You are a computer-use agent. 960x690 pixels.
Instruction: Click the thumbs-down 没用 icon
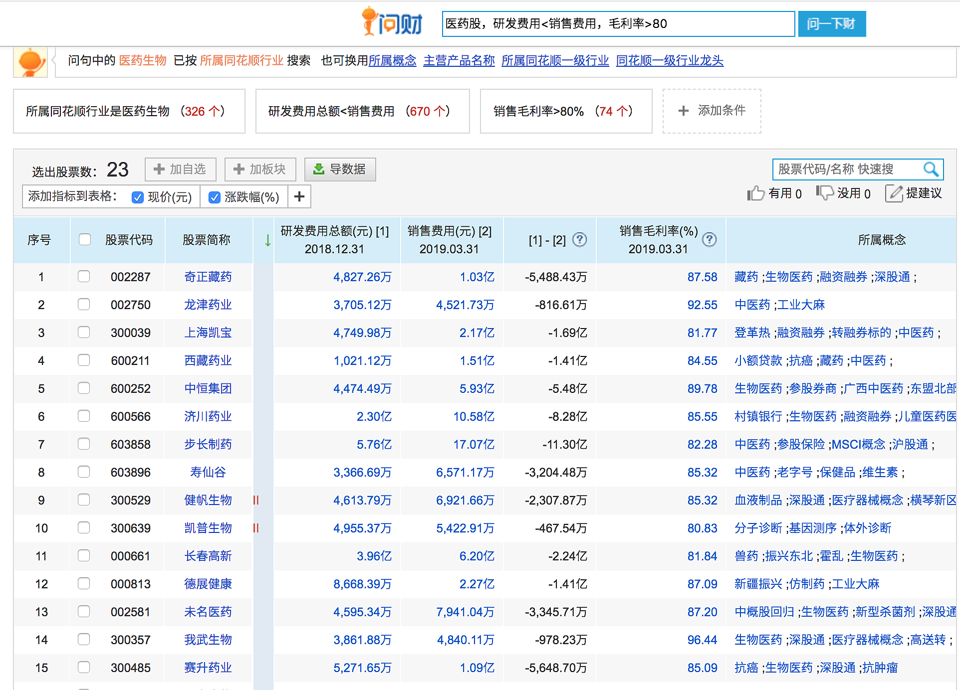(x=824, y=193)
